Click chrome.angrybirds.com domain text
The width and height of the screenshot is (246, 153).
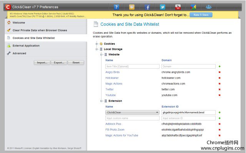(176, 72)
